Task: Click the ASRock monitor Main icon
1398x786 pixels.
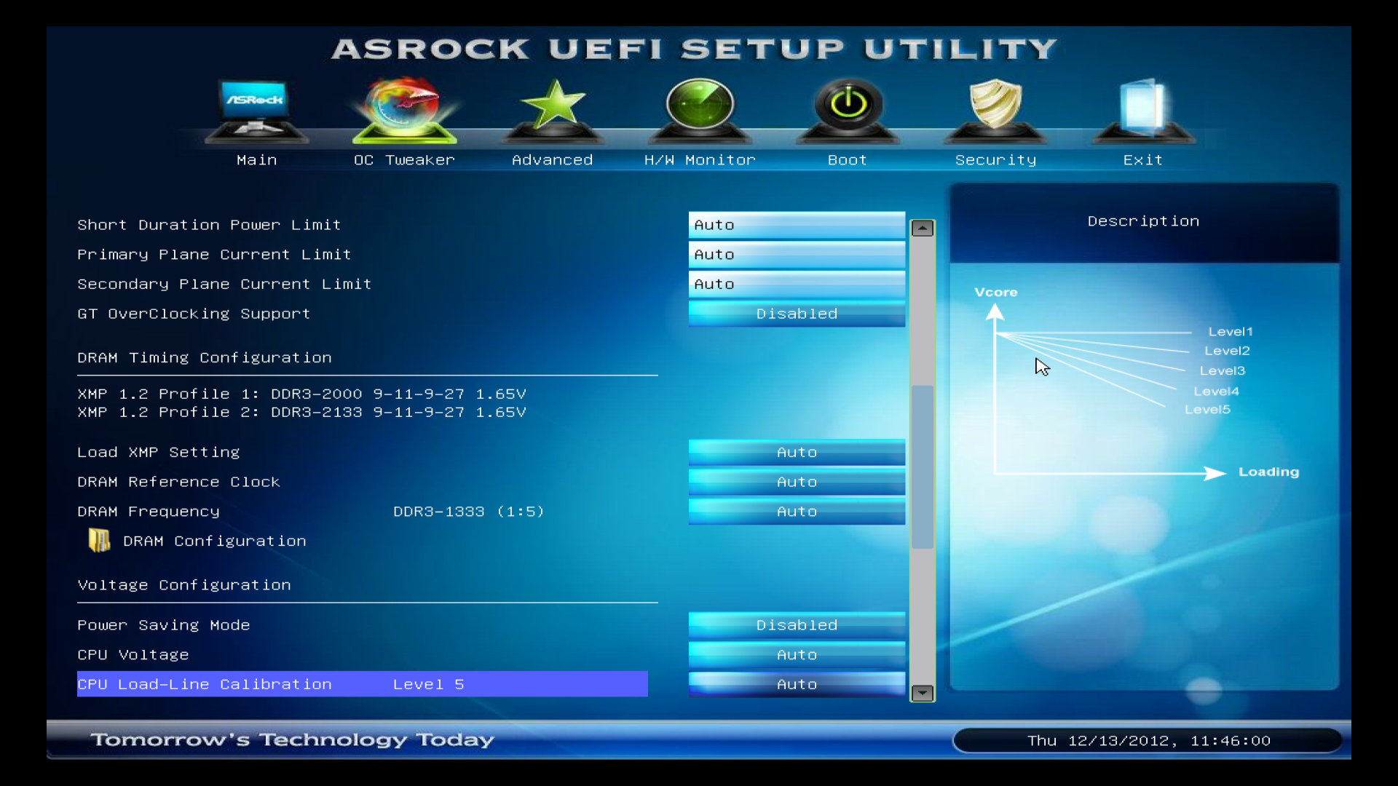Action: 256,109
